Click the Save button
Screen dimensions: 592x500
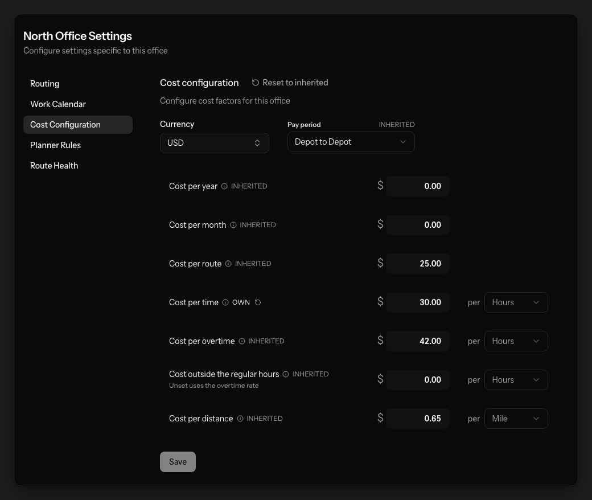click(x=178, y=462)
